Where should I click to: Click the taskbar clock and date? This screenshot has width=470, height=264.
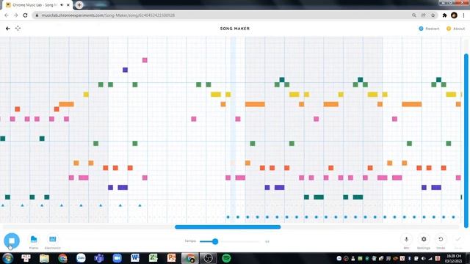point(453,258)
